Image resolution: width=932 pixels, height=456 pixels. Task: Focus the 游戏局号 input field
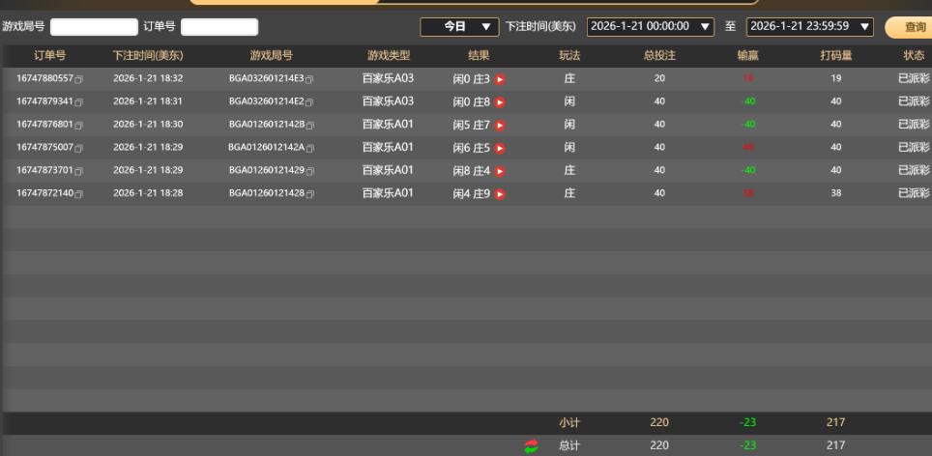[94, 27]
